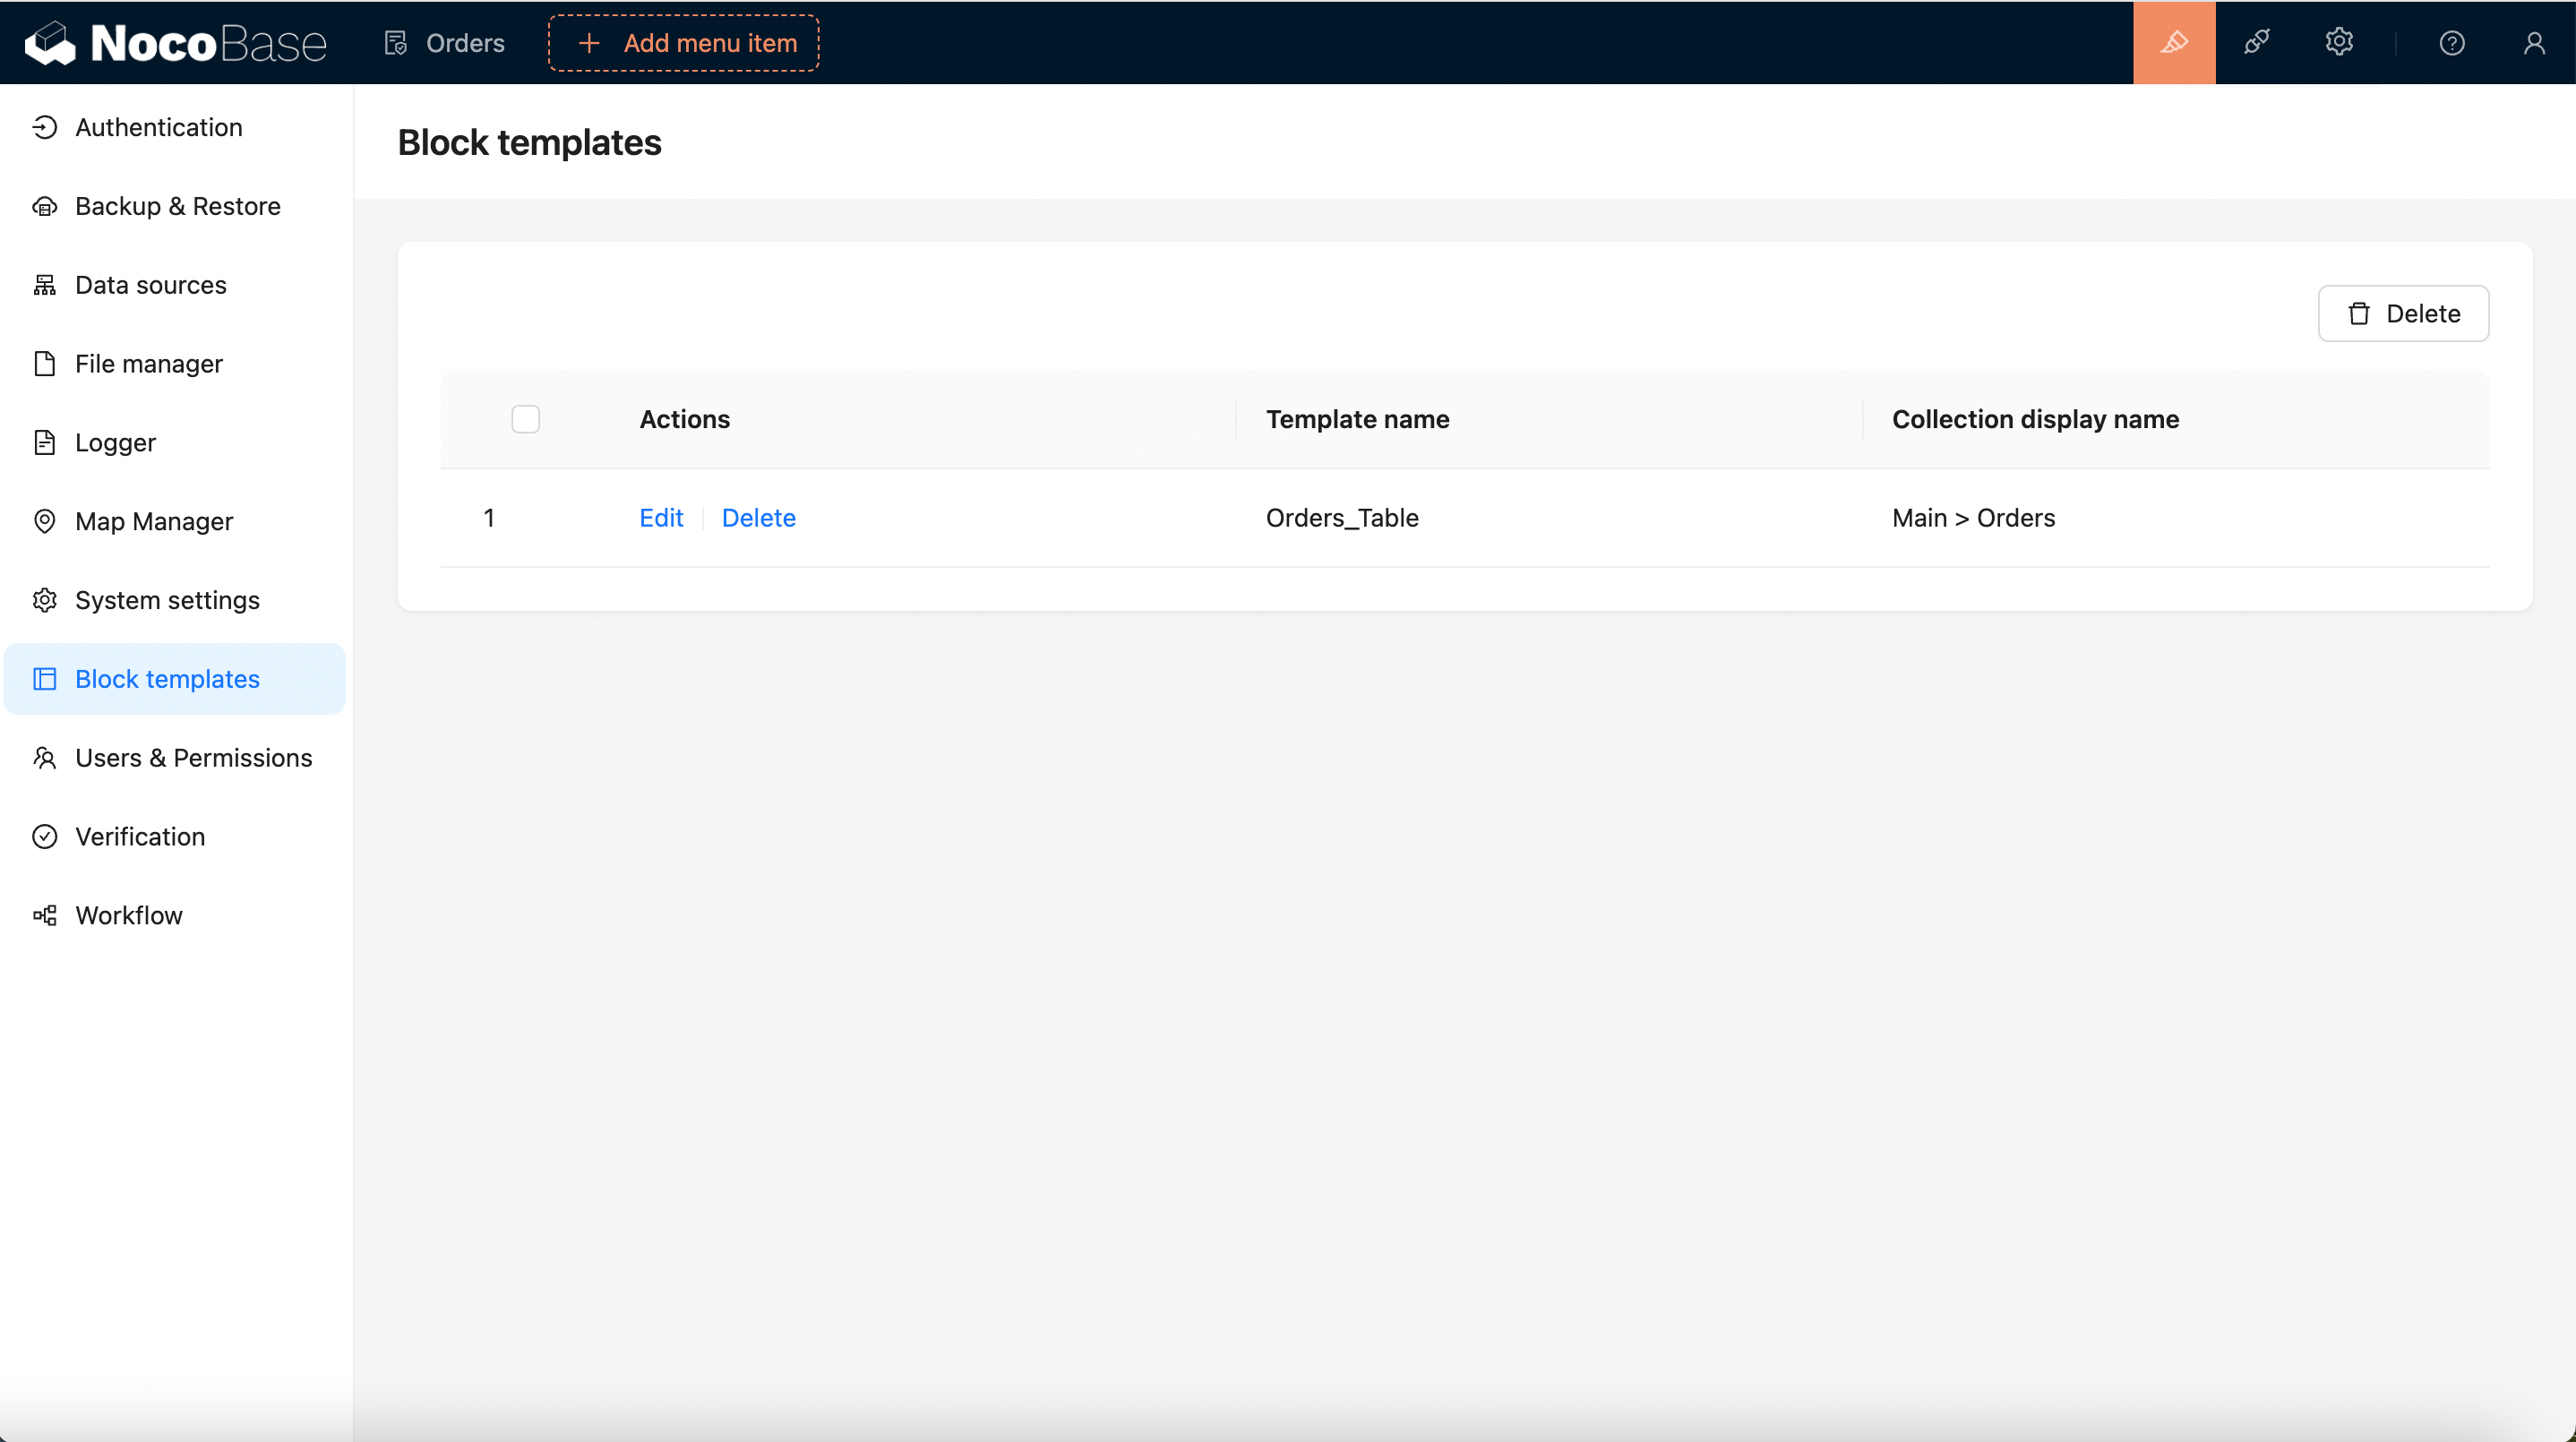This screenshot has height=1442, width=2576.
Task: Select the Block templates sidebar item
Action: (167, 679)
